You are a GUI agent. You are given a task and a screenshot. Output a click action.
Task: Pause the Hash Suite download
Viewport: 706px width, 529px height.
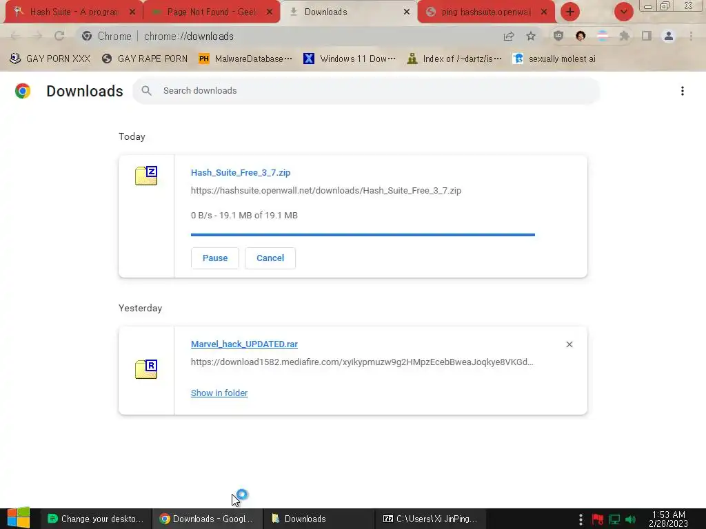point(215,258)
